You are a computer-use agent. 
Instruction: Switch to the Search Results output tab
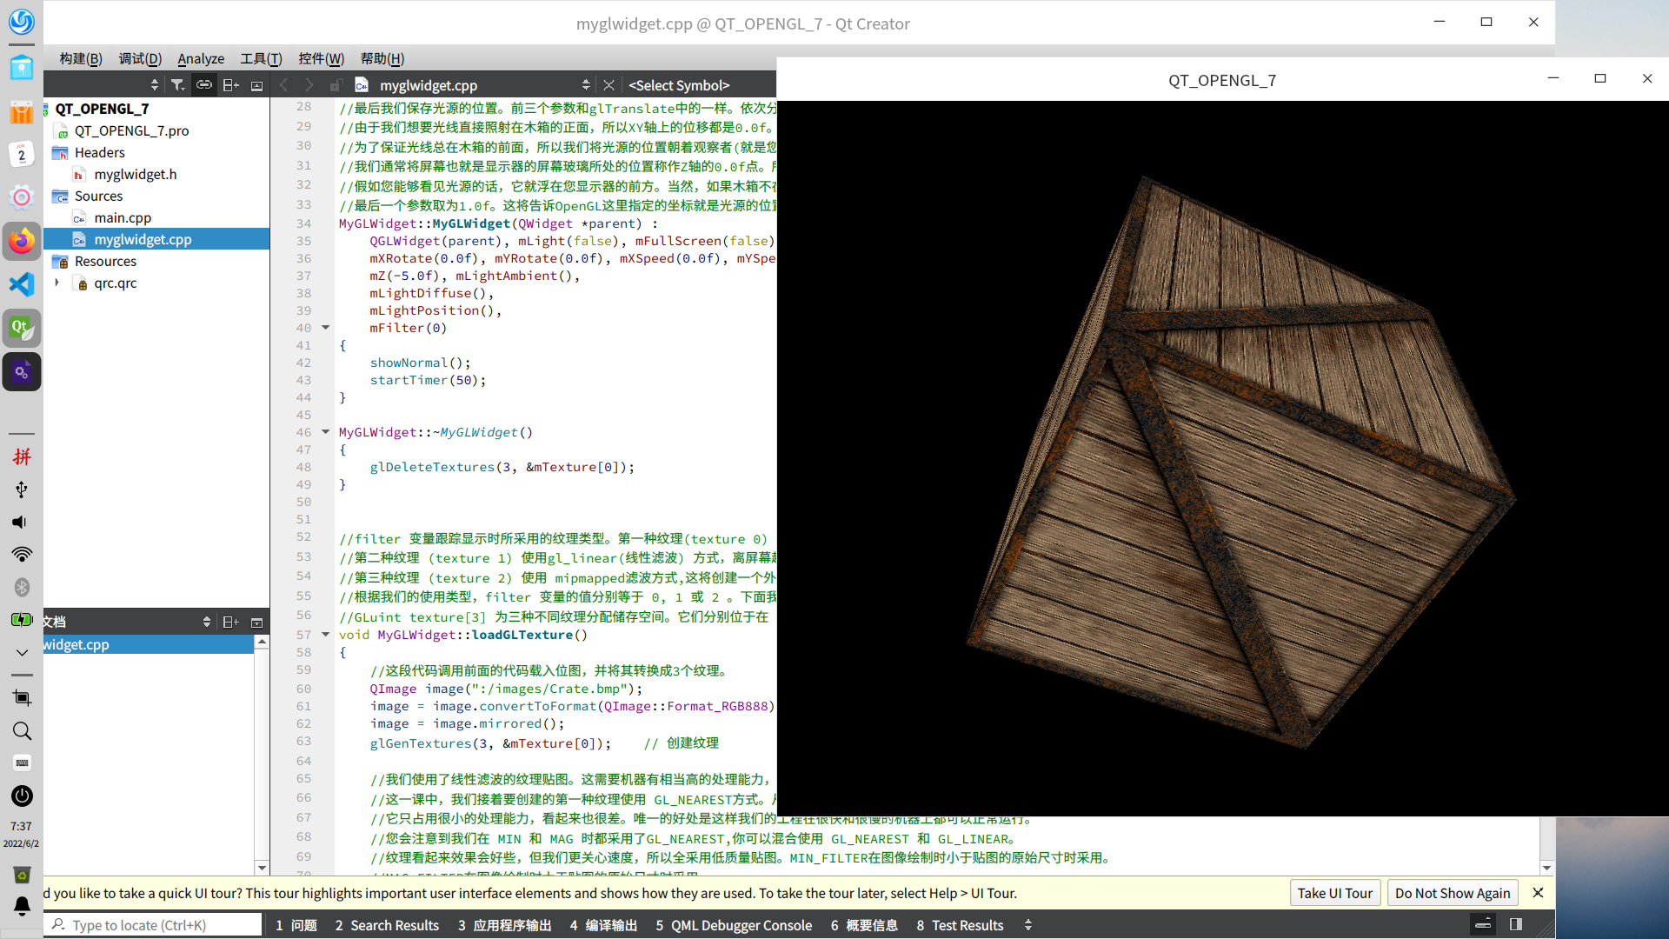[x=387, y=925]
